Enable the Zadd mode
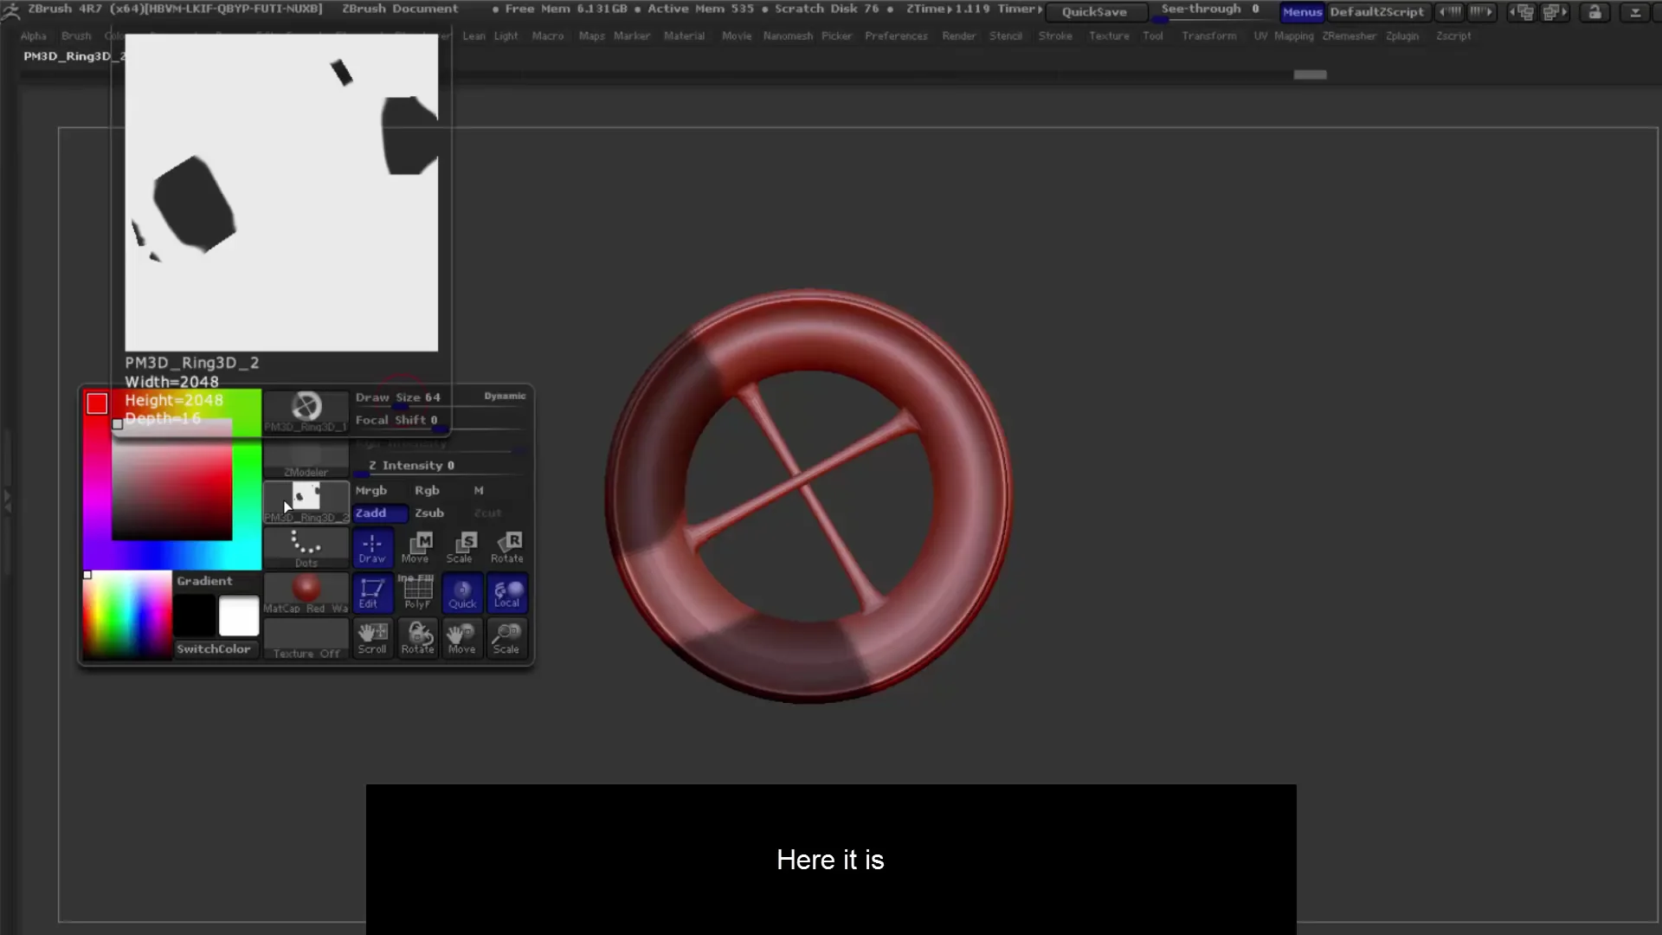The image size is (1662, 935). (380, 513)
